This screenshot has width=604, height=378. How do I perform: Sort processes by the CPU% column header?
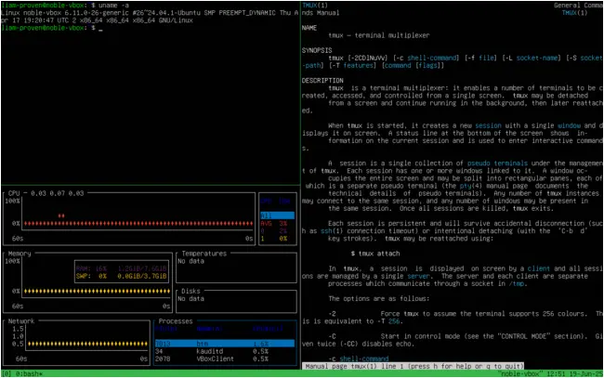tap(269, 329)
